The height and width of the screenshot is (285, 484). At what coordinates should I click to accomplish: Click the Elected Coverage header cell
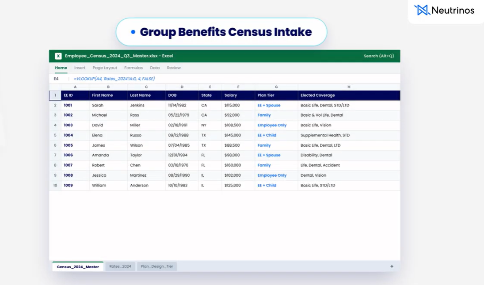pyautogui.click(x=349, y=95)
